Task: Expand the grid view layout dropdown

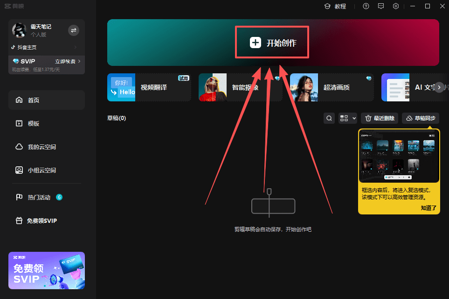Action: pyautogui.click(x=348, y=118)
